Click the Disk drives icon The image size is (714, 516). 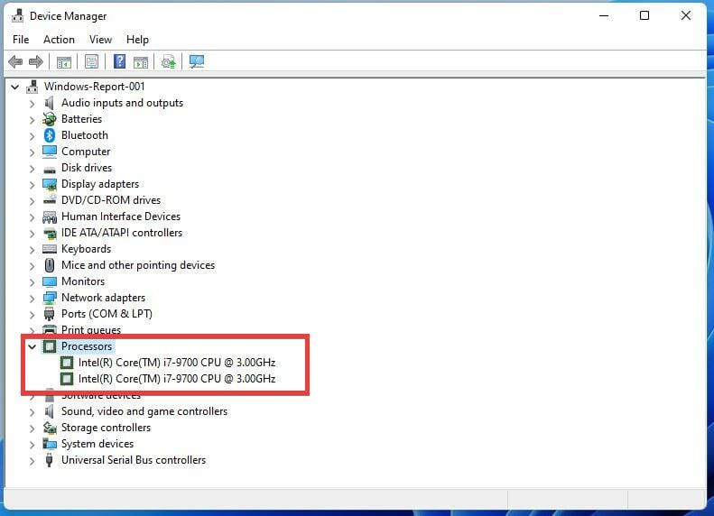pos(49,170)
